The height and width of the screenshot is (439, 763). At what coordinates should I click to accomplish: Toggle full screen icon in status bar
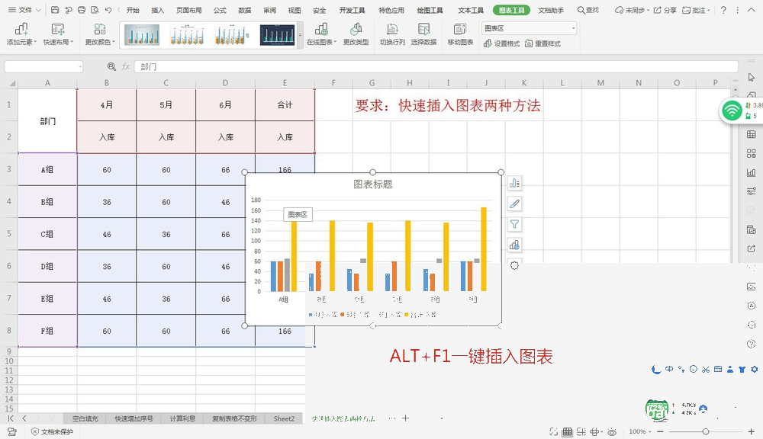click(553, 431)
